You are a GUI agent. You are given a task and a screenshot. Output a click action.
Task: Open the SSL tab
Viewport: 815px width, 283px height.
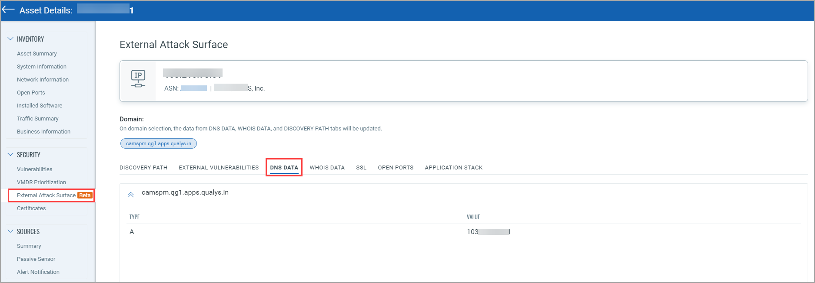click(x=361, y=168)
